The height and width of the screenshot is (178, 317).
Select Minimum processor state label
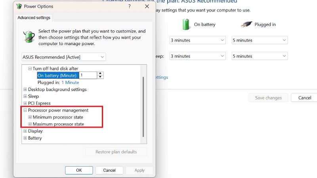pos(58,117)
